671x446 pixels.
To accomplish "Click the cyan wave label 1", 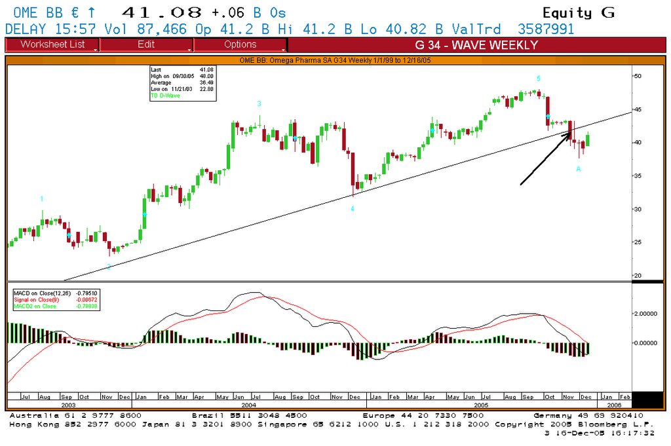I will pyautogui.click(x=41, y=199).
